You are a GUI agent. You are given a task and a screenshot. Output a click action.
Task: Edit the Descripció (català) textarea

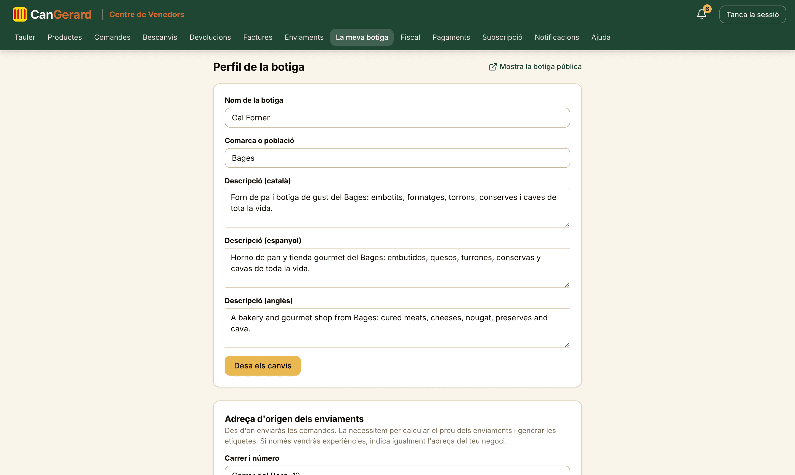tap(397, 208)
